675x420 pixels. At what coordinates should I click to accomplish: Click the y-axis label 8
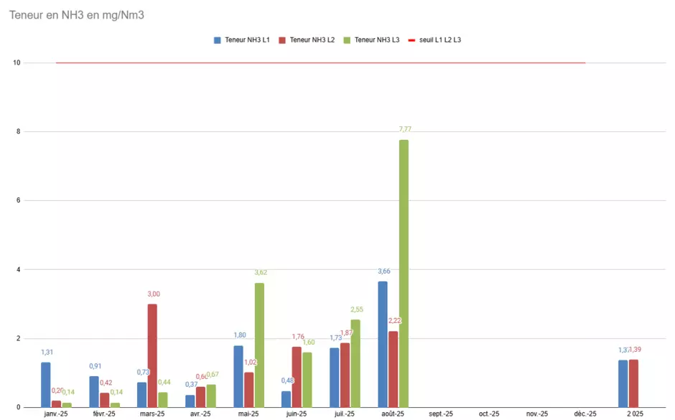point(16,132)
